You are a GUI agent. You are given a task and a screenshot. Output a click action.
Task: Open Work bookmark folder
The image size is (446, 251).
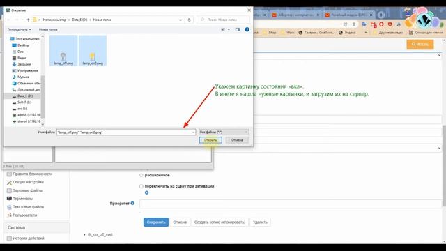[x=288, y=33]
